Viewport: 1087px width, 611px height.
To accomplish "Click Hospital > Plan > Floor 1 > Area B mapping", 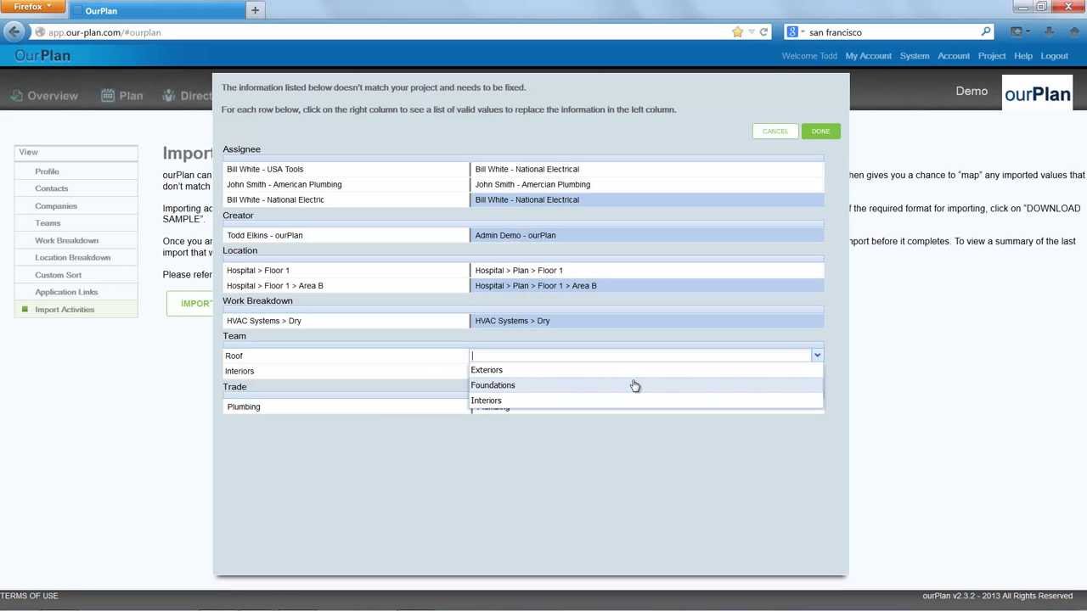I will click(x=646, y=285).
